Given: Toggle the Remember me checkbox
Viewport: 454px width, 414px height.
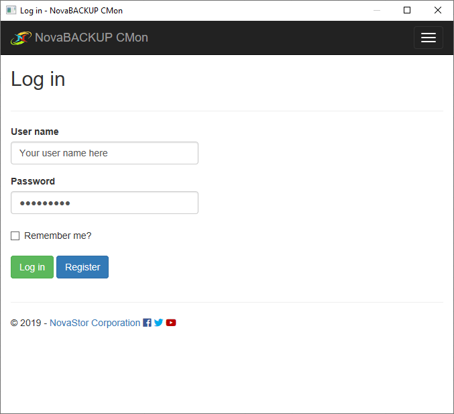Looking at the screenshot, I should tap(15, 236).
